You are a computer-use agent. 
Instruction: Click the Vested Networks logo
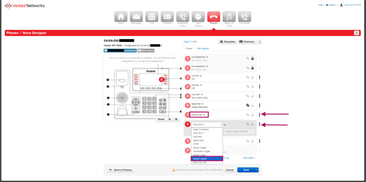tap(25, 5)
